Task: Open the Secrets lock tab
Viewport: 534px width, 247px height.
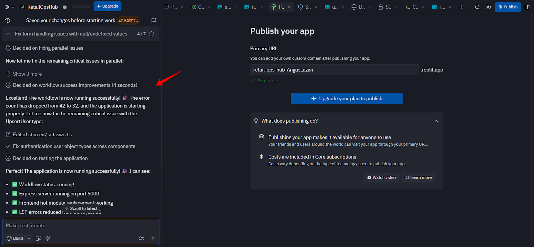Action: 385,7
